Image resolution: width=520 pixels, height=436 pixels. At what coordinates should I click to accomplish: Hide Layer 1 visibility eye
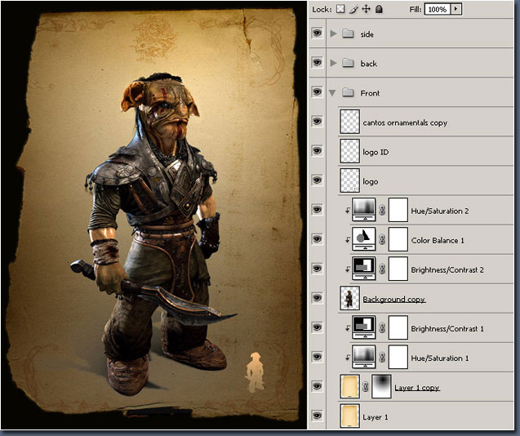click(x=317, y=416)
